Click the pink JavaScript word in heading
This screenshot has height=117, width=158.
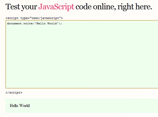(x=56, y=7)
